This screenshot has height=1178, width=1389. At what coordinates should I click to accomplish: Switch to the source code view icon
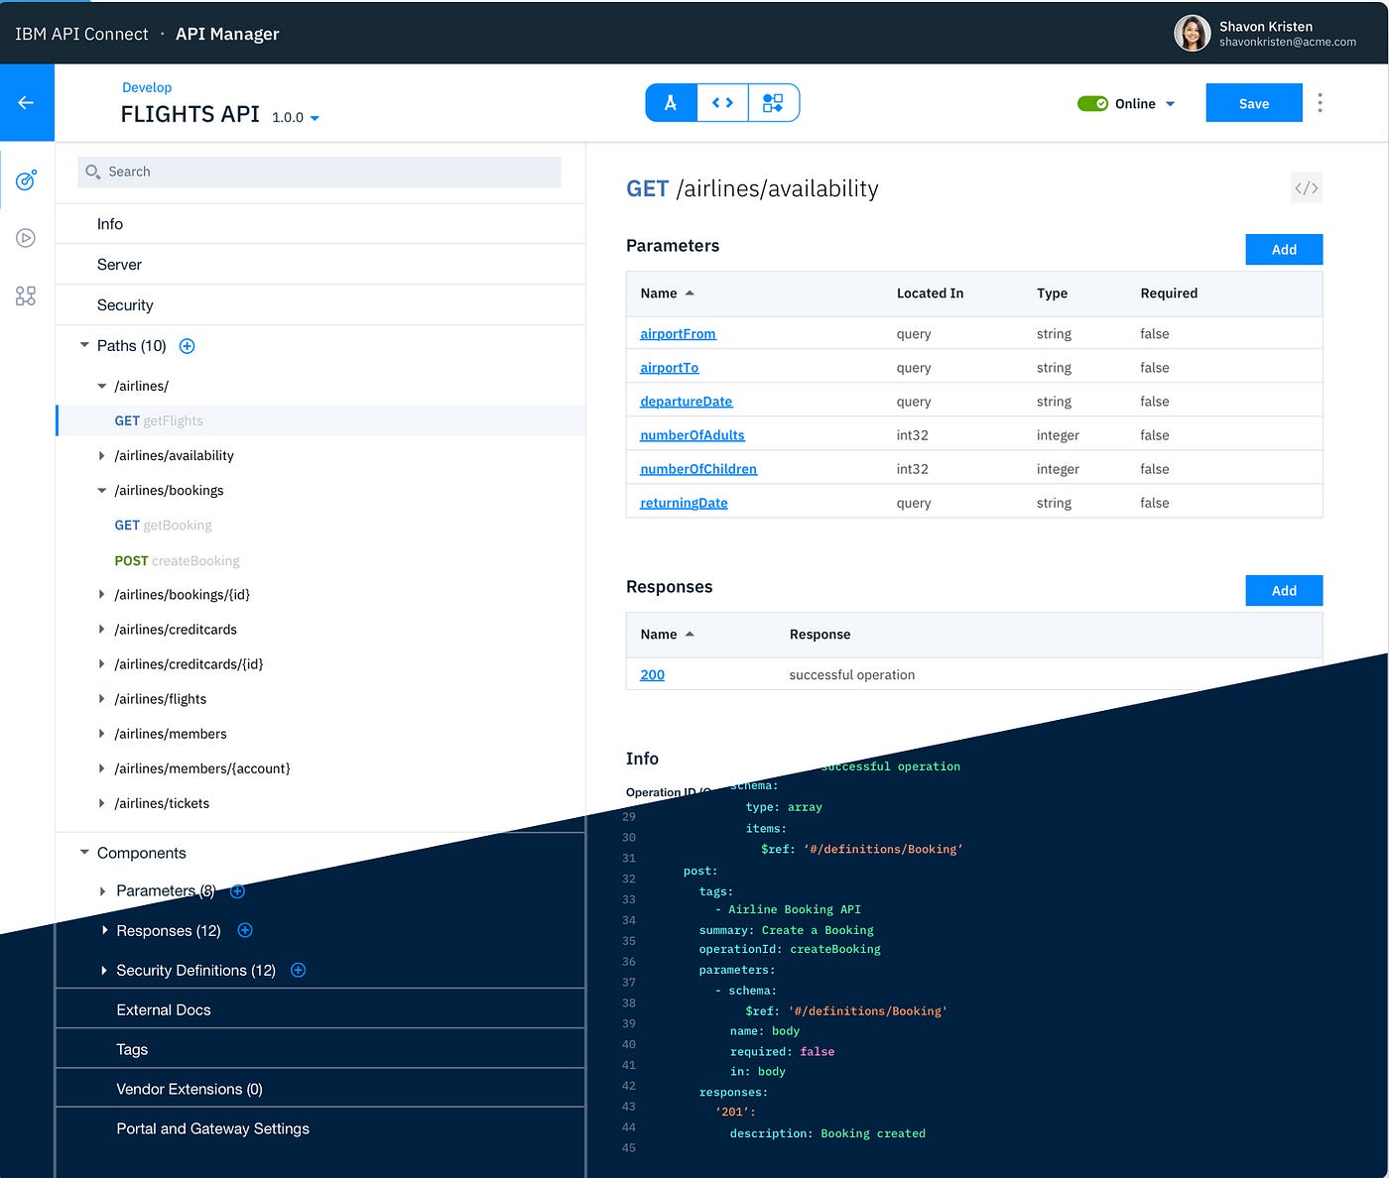coord(722,102)
